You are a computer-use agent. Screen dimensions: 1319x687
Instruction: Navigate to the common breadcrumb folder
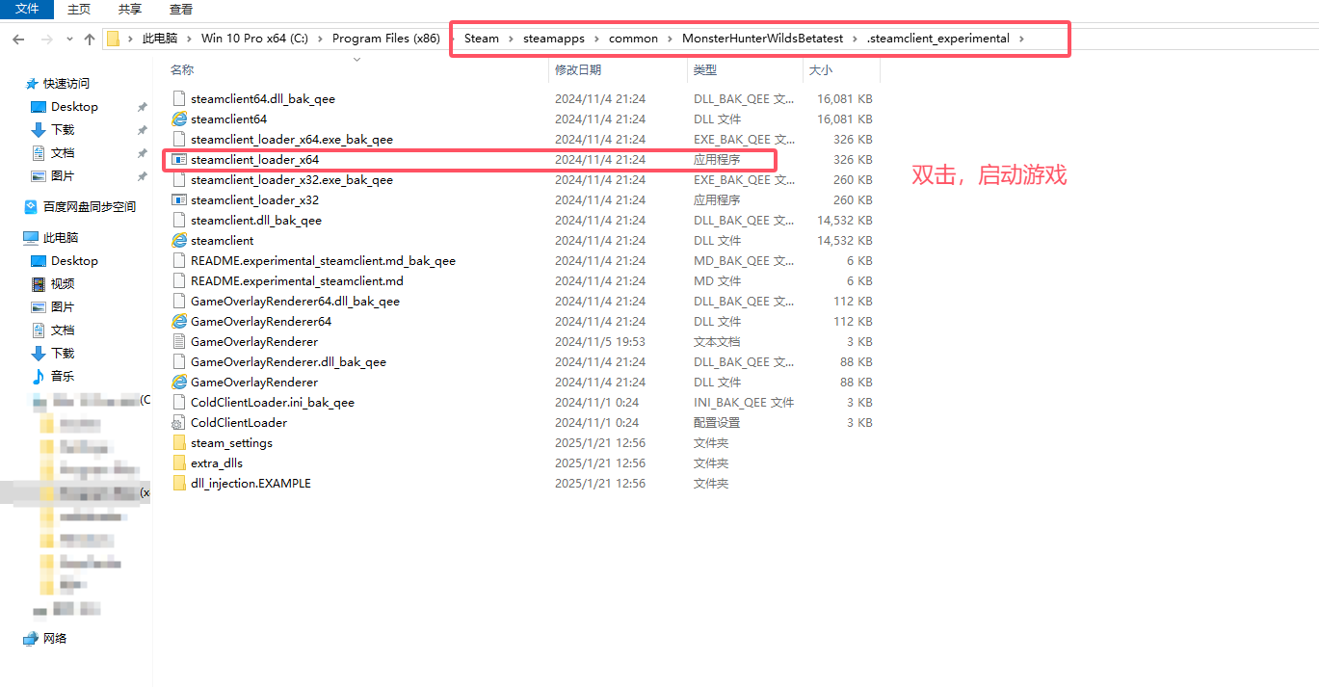pyautogui.click(x=634, y=39)
